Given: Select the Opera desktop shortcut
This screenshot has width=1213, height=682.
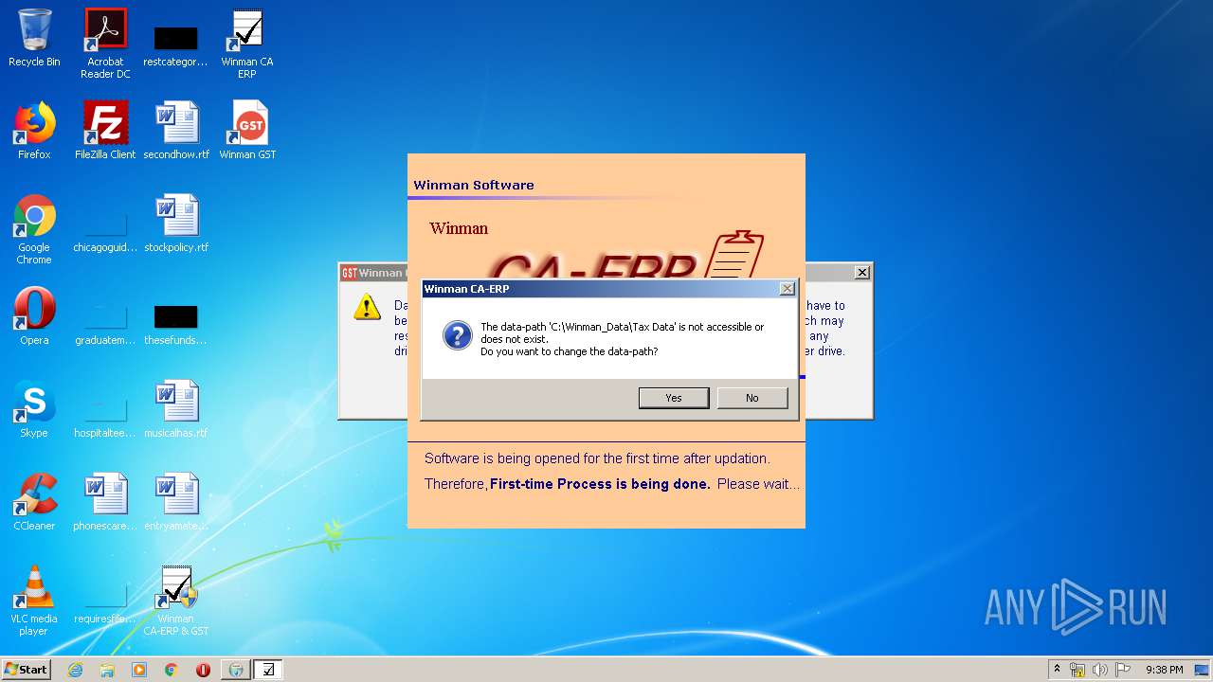Looking at the screenshot, I should (x=34, y=316).
